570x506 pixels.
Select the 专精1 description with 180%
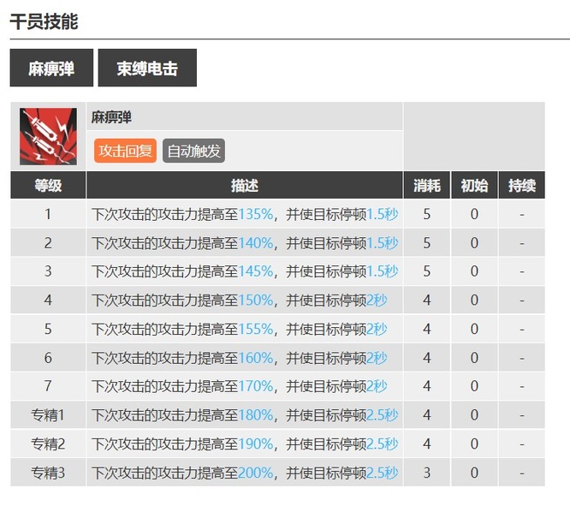pyautogui.click(x=245, y=414)
